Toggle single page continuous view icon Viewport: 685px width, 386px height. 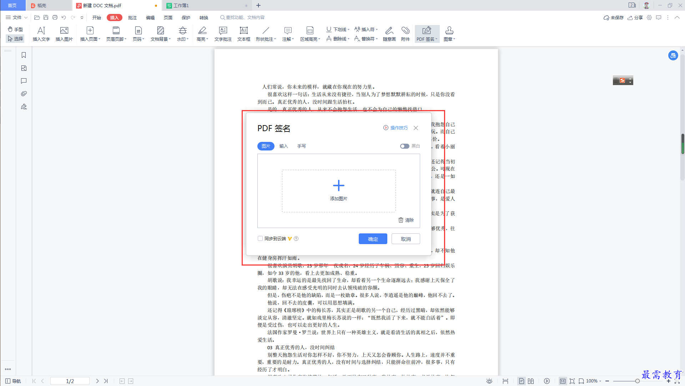(522, 381)
